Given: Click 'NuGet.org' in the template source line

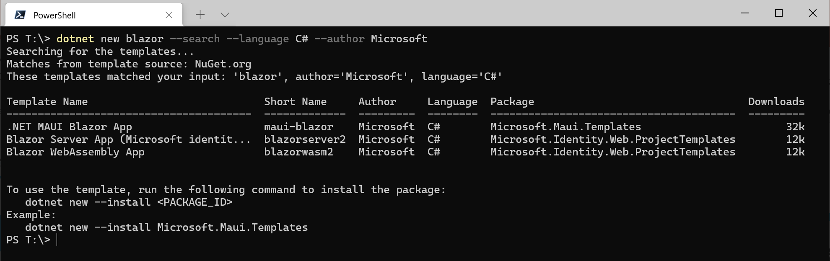Looking at the screenshot, I should click(223, 64).
